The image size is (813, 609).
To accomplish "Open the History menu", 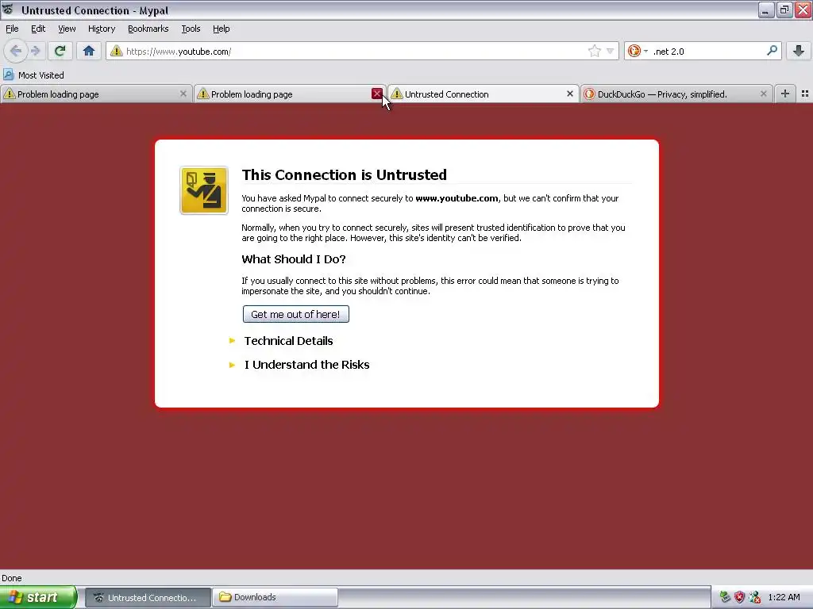I will [102, 29].
